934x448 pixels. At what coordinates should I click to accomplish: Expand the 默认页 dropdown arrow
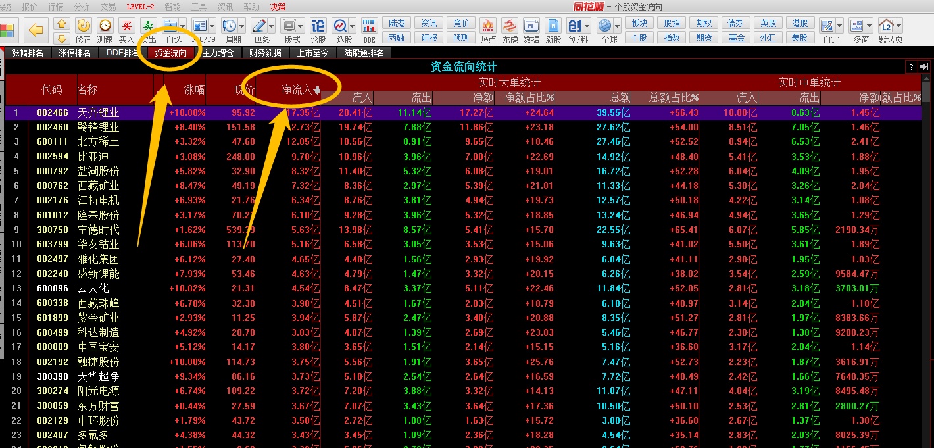pyautogui.click(x=898, y=26)
